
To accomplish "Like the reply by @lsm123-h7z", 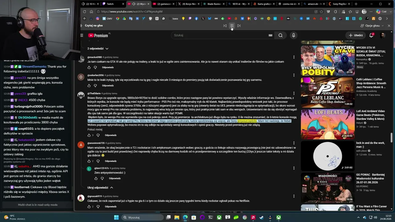I will pyautogui.click(x=96, y=179).
